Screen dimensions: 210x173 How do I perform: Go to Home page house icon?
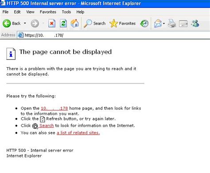75,23
